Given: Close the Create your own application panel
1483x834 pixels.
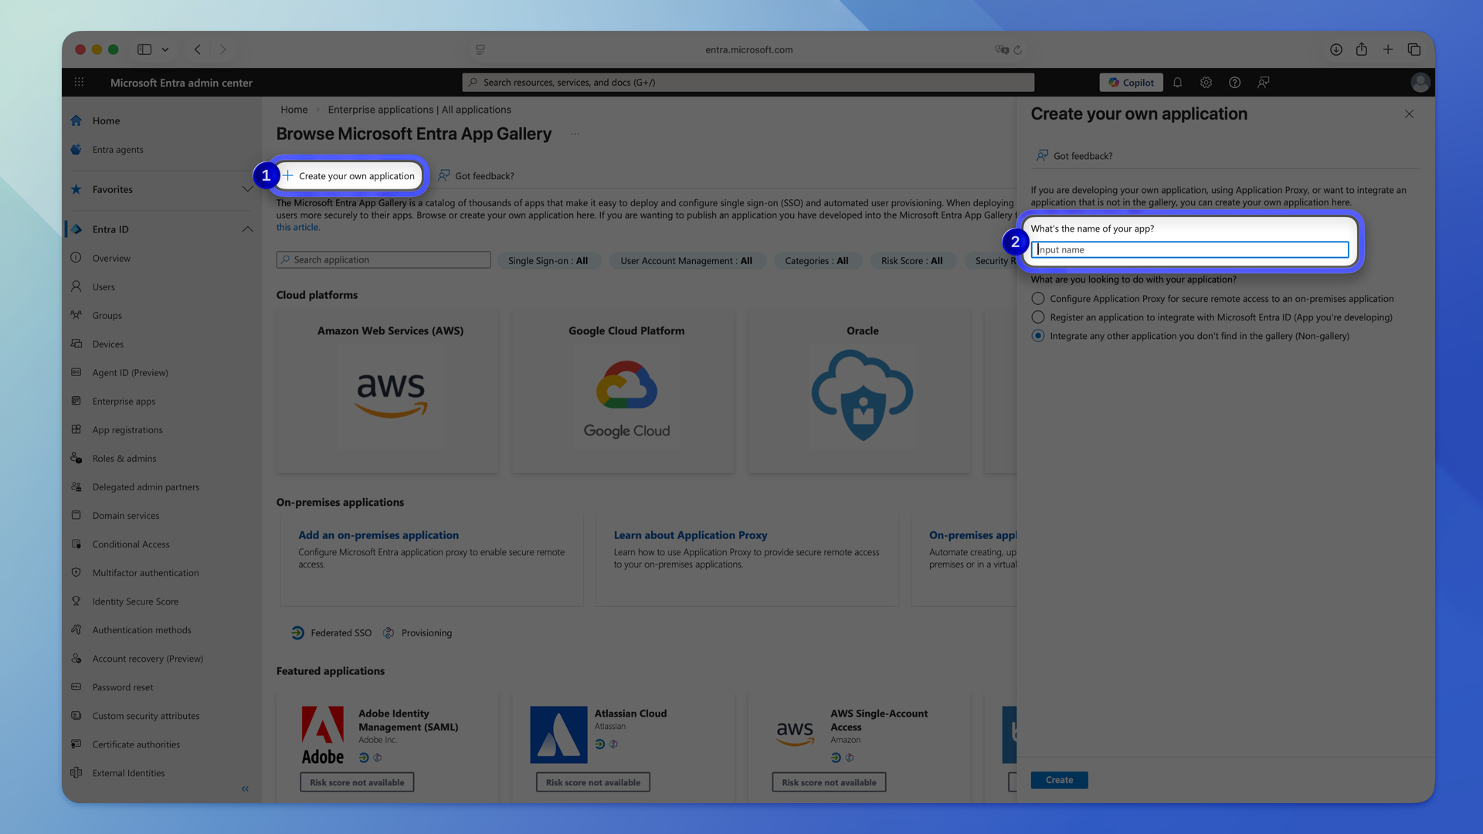Looking at the screenshot, I should 1409,114.
